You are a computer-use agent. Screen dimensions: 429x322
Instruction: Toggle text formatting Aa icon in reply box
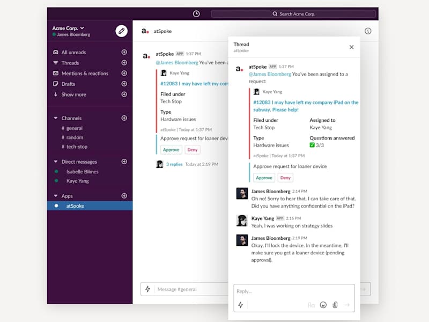tap(311, 305)
